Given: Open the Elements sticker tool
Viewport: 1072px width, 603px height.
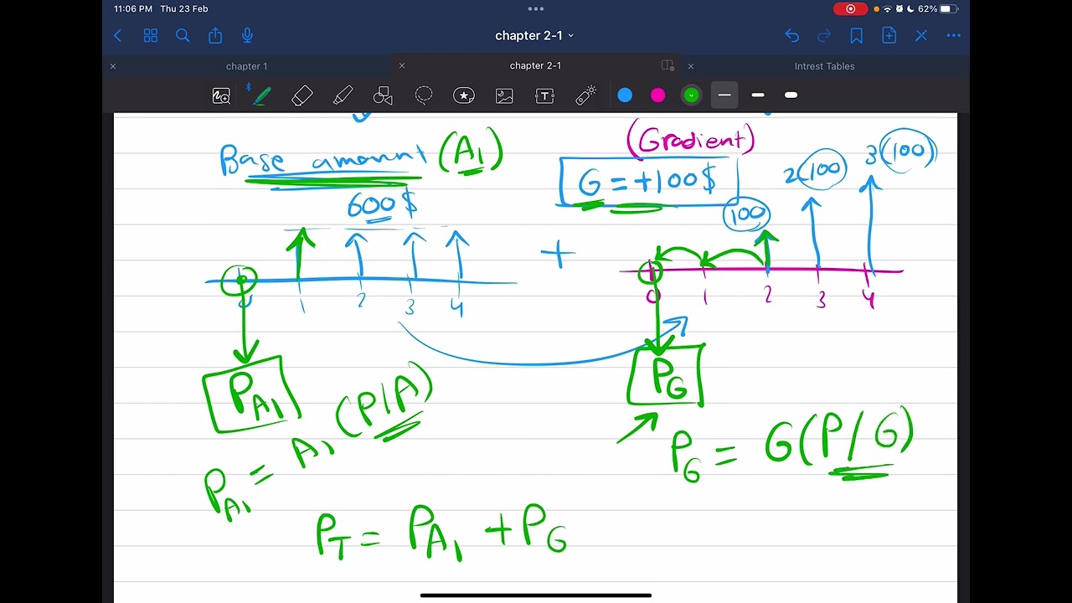Looking at the screenshot, I should point(464,95).
